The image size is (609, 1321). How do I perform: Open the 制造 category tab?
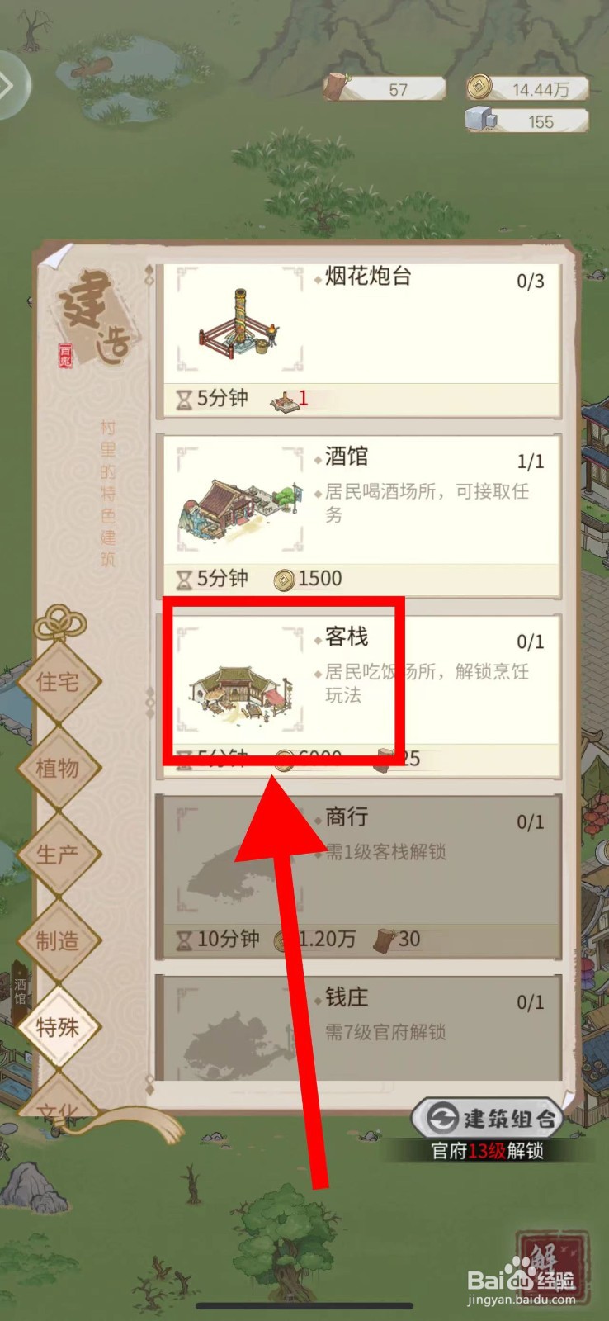pyautogui.click(x=57, y=940)
